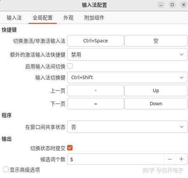Switch to the 输入法 tab

(14, 18)
